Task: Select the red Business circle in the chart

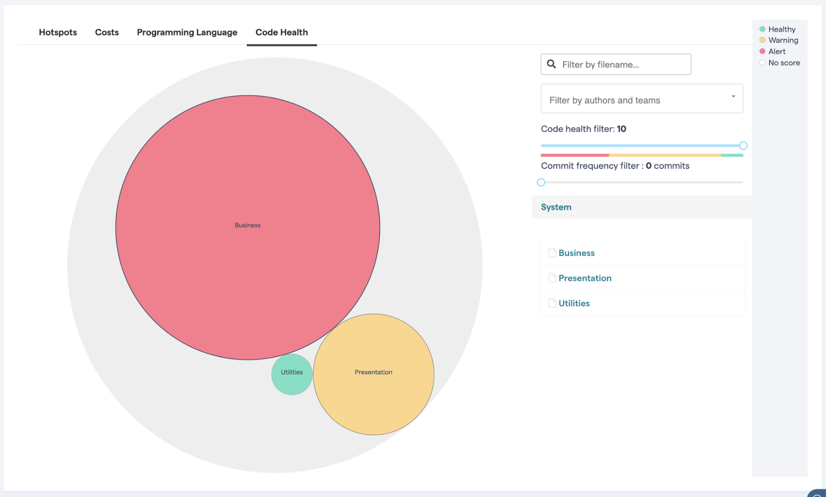Action: click(x=248, y=225)
